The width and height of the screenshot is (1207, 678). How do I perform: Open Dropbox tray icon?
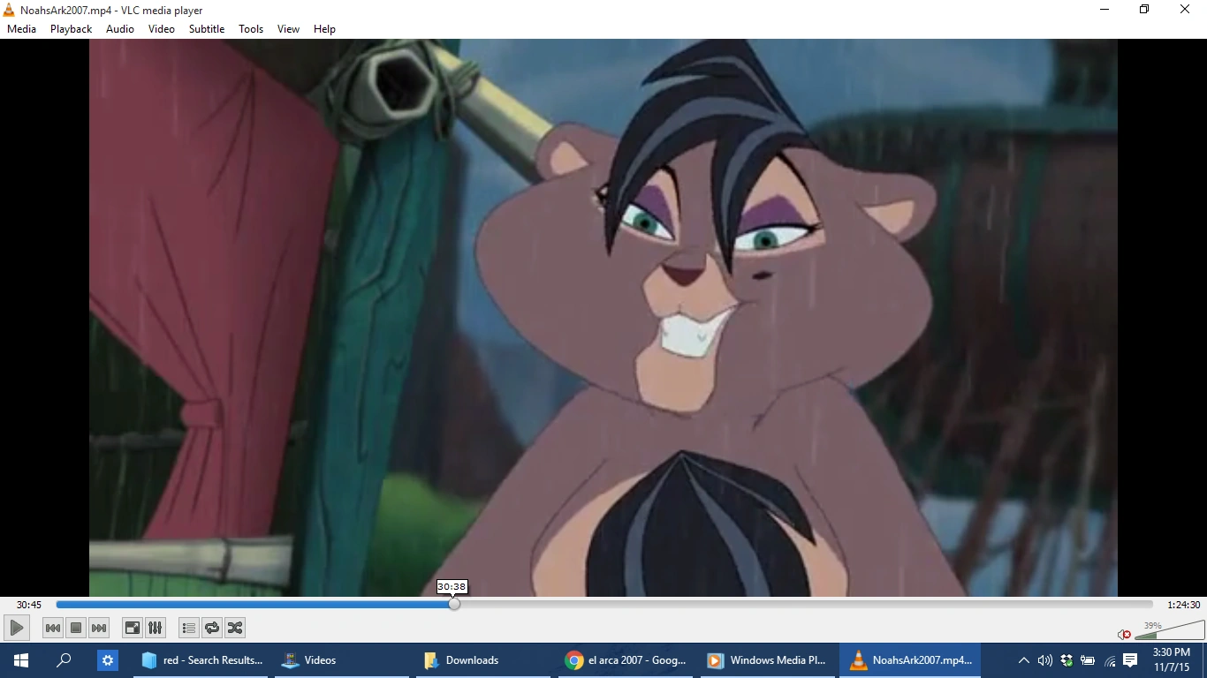point(1067,660)
